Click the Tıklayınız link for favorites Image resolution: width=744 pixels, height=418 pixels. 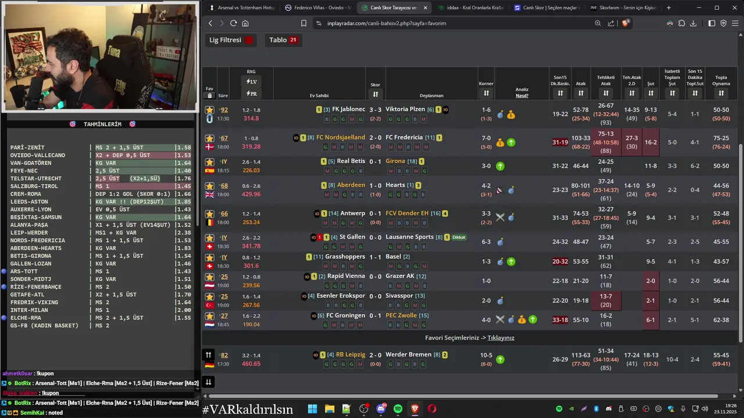(x=500, y=338)
